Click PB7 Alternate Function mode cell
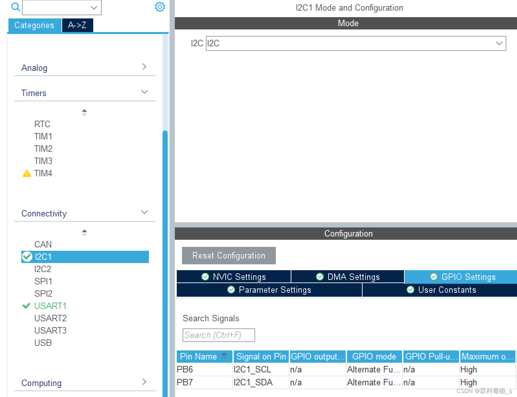 [x=374, y=382]
